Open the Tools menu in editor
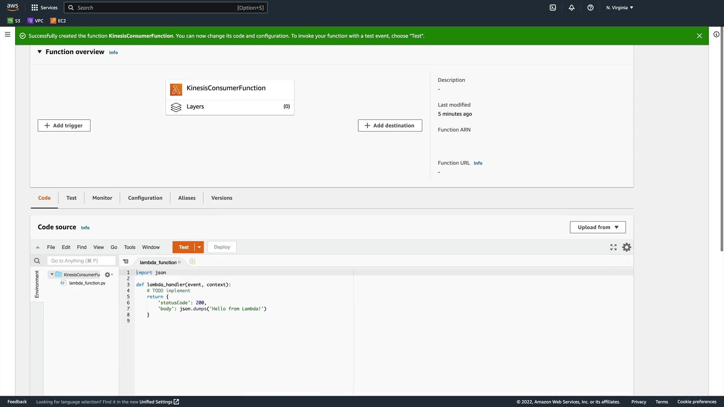 [129, 247]
